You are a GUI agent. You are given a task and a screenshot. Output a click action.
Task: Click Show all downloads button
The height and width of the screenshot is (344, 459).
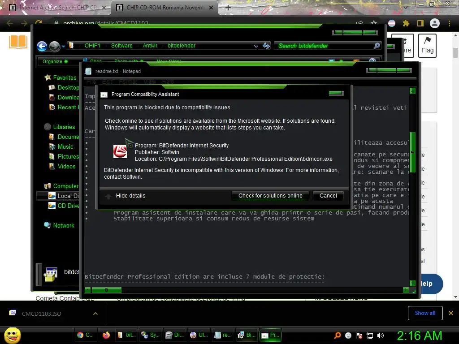(x=425, y=313)
